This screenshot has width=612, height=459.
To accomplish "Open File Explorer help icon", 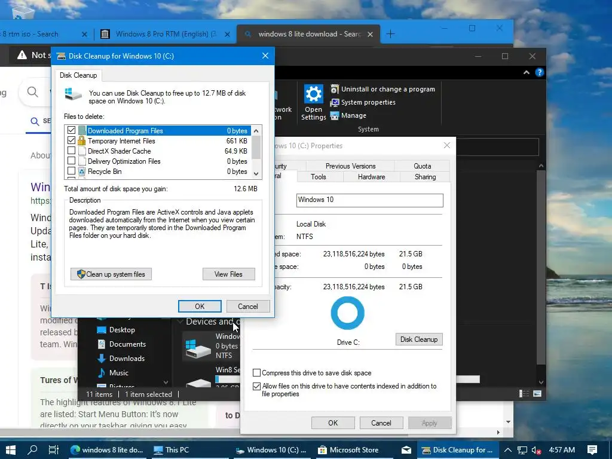I will pos(540,72).
